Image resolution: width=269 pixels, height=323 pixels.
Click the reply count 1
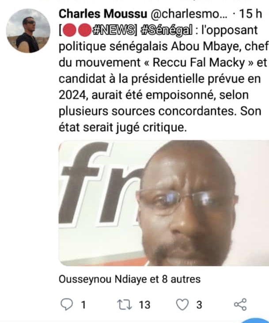pos(83,305)
